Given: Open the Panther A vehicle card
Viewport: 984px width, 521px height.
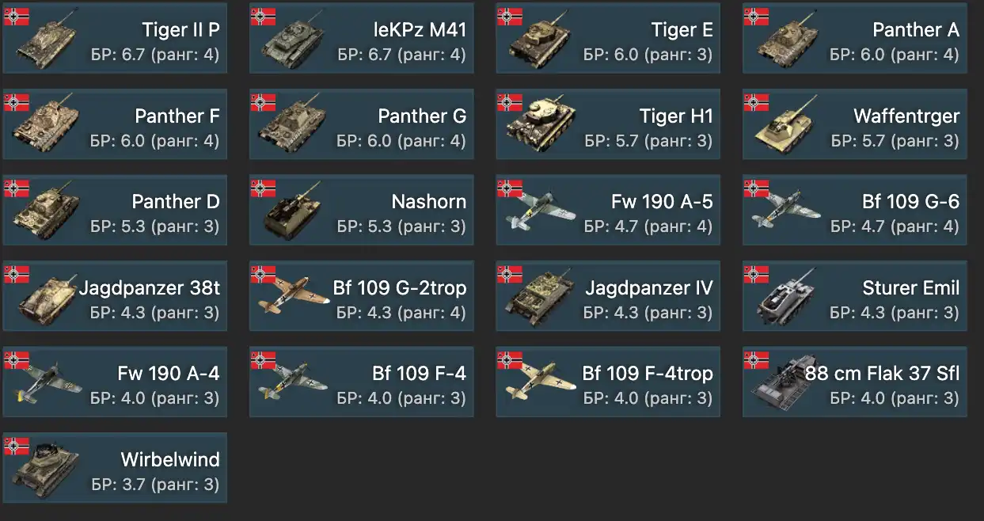Looking at the screenshot, I should pyautogui.click(x=855, y=39).
